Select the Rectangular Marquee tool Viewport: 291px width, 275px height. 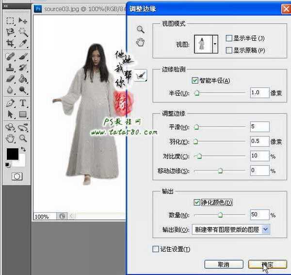pos(10,21)
